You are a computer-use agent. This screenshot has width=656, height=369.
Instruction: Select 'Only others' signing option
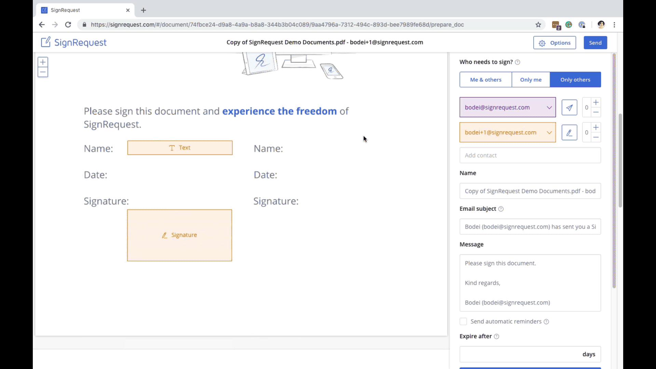[x=575, y=80]
